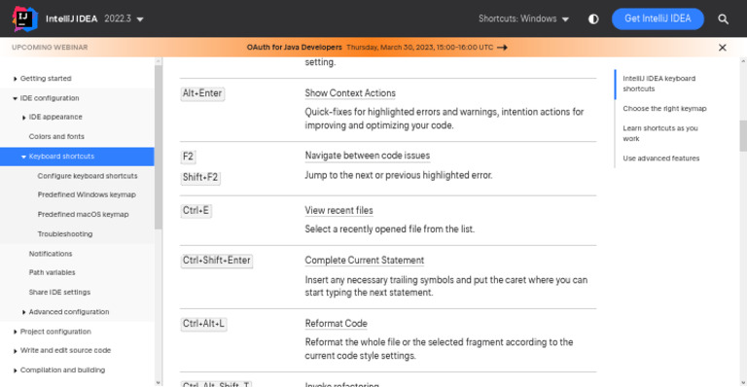Open Configure keyboard shortcuts page
The height and width of the screenshot is (387, 747).
pyautogui.click(x=88, y=176)
